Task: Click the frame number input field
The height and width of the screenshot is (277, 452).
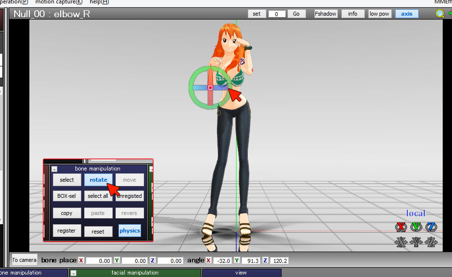Action: pyautogui.click(x=277, y=14)
